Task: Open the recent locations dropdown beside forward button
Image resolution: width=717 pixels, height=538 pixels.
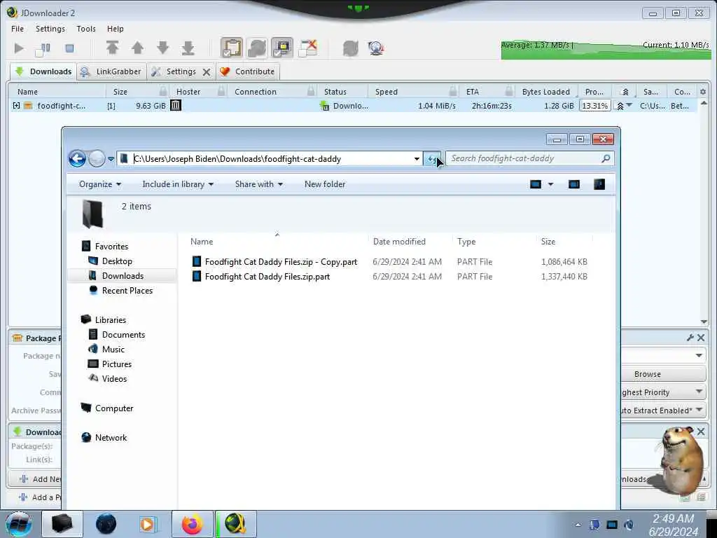Action: 111,159
